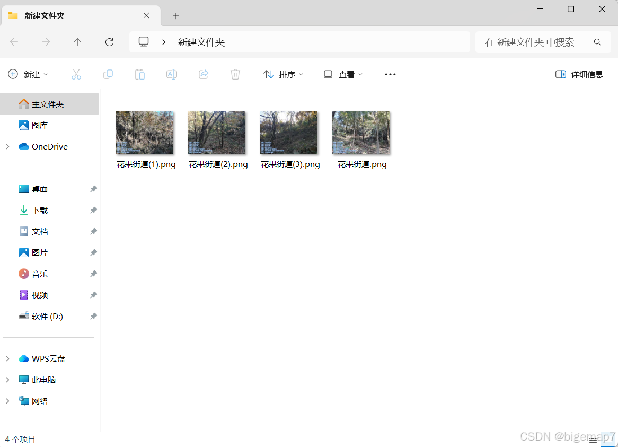This screenshot has width=618, height=447.
Task: Unpin 下载 using its pin icon
Action: 93,210
